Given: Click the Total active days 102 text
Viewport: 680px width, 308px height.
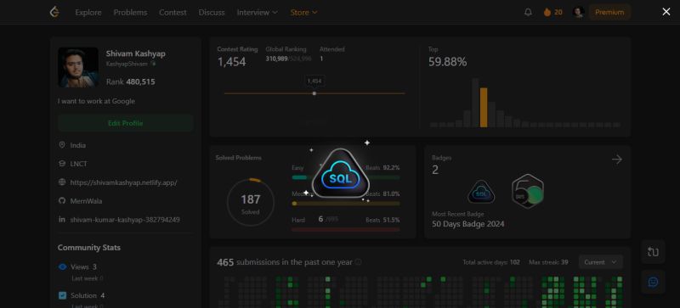Looking at the screenshot, I should [491, 262].
